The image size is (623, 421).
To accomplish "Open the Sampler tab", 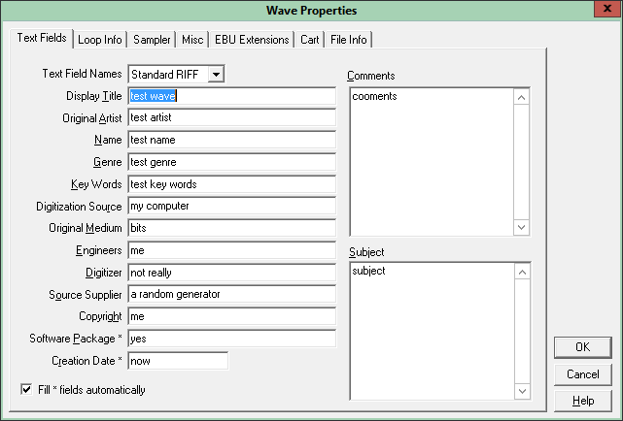I will (152, 40).
